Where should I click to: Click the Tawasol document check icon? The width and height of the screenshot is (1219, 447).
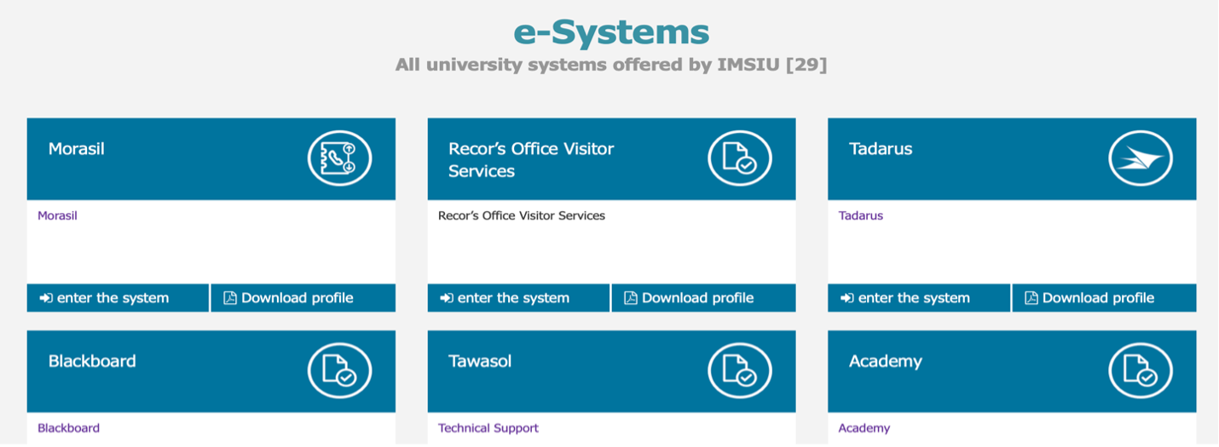[x=739, y=371]
